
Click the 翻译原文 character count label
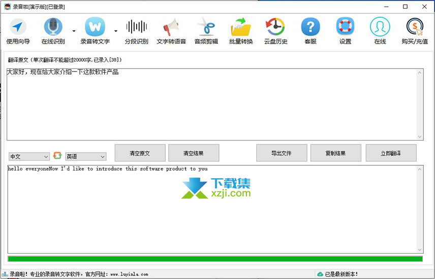coord(65,60)
